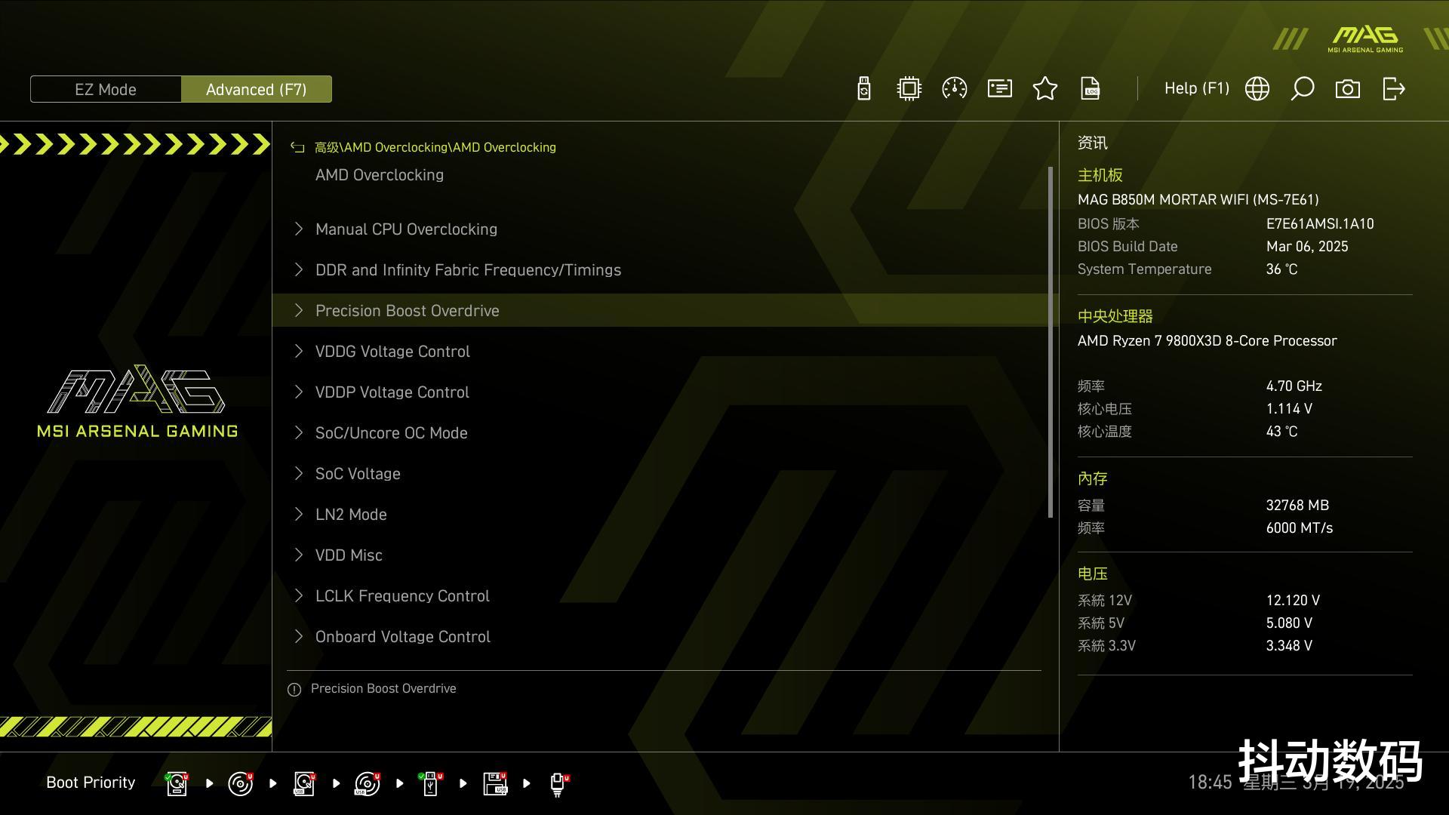Click the breadcrumb path 高级\AMD Overclocking

coord(435,147)
